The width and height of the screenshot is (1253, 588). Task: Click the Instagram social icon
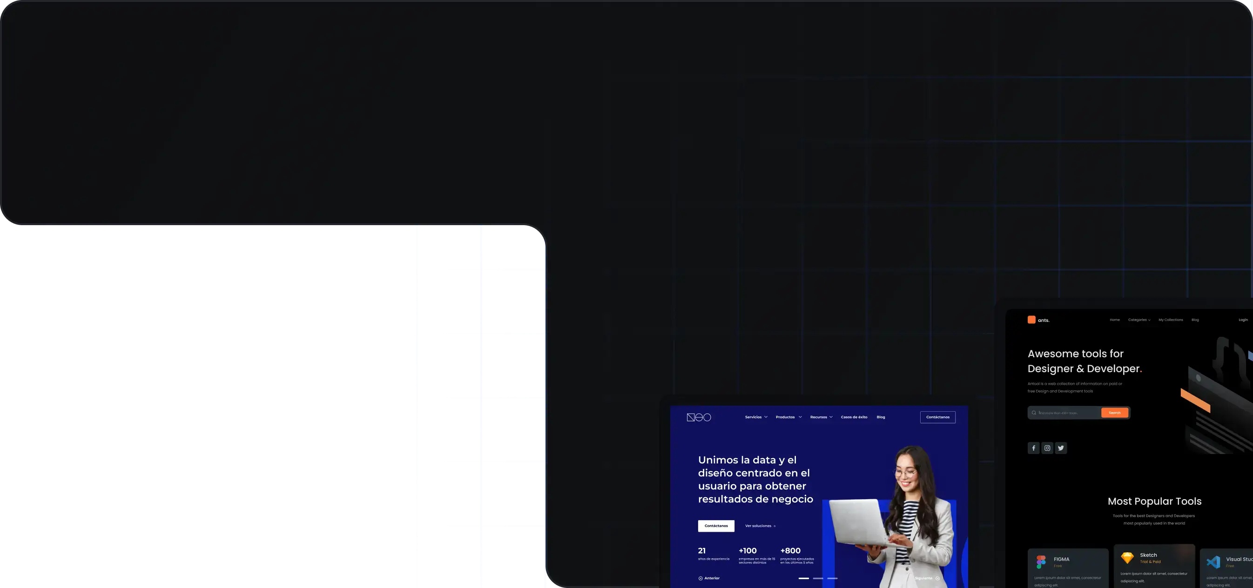[1047, 448]
